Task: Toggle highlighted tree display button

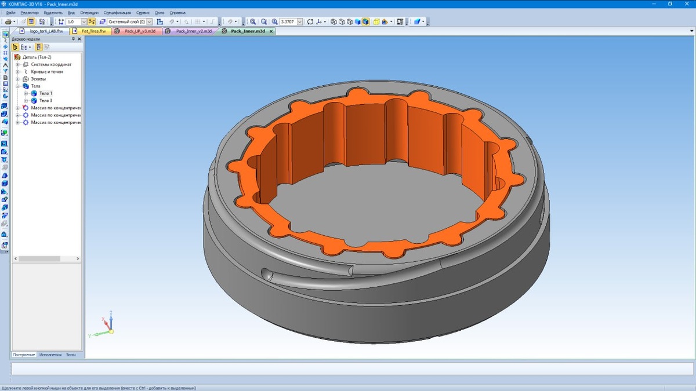Action: [x=38, y=47]
